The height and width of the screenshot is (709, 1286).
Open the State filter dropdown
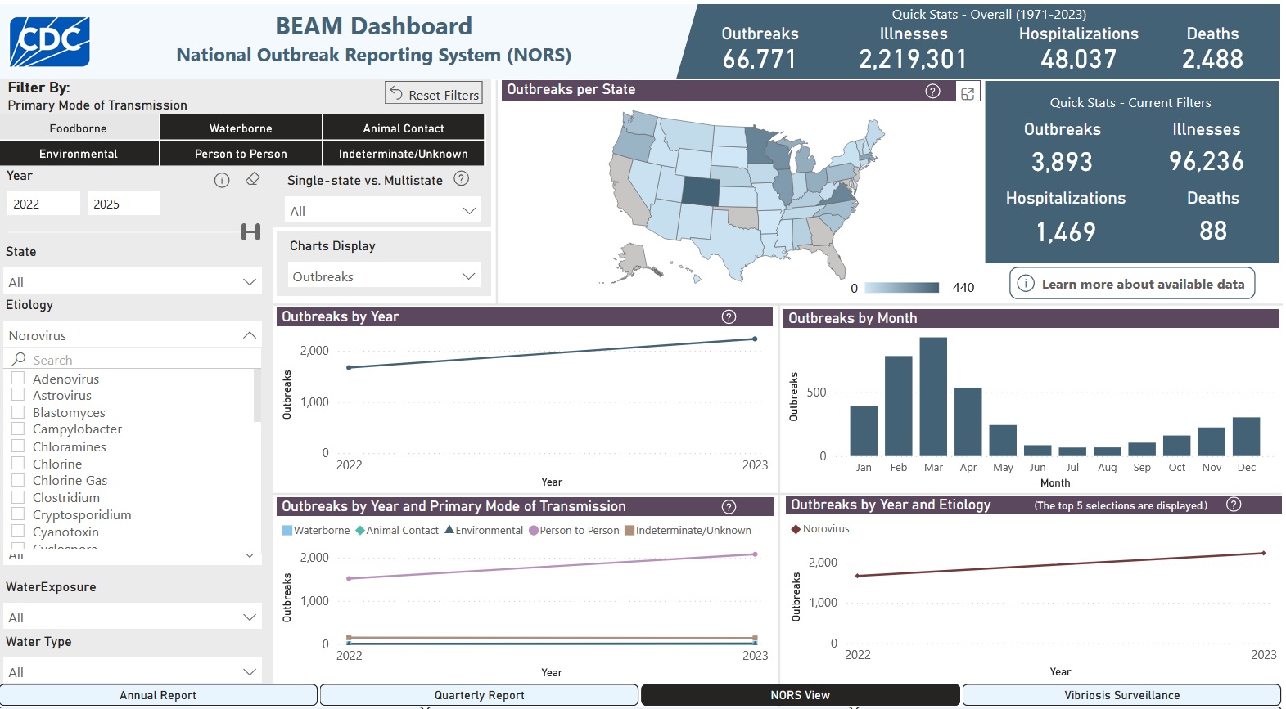click(x=133, y=281)
